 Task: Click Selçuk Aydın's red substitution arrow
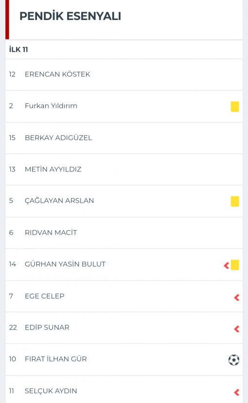[237, 392]
